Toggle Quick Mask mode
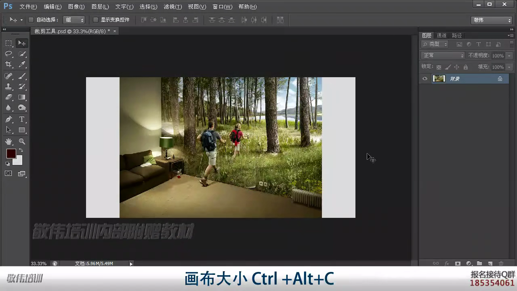 pos(8,173)
